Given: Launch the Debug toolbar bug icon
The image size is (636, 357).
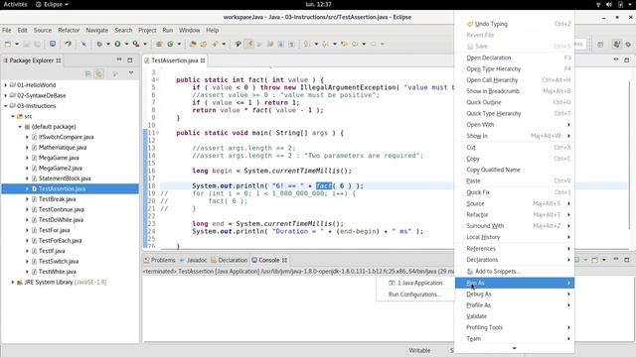Looking at the screenshot, I should (99, 44).
